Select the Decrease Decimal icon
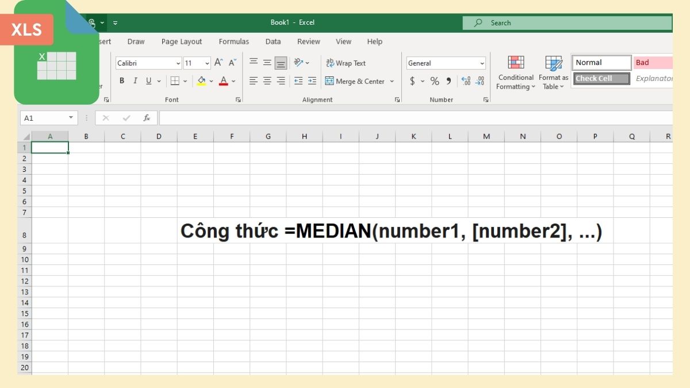The width and height of the screenshot is (690, 388). 480,81
